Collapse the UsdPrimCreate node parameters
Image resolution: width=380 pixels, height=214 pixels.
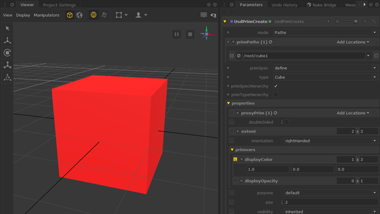pos(225,21)
